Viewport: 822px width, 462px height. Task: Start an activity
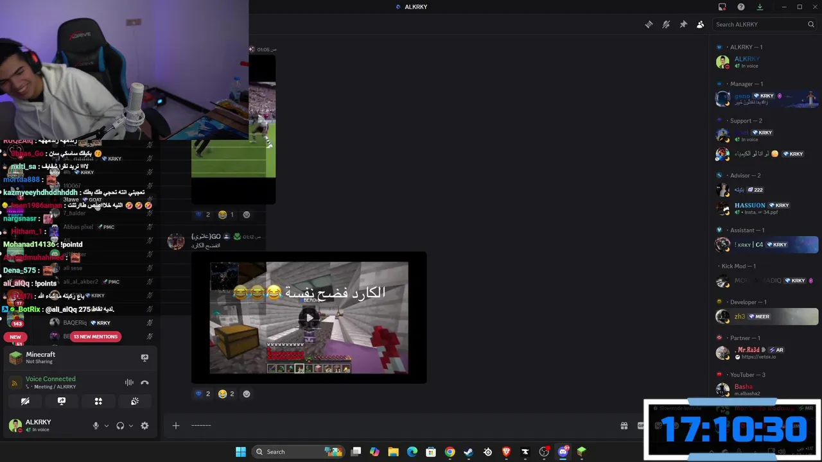(x=98, y=401)
